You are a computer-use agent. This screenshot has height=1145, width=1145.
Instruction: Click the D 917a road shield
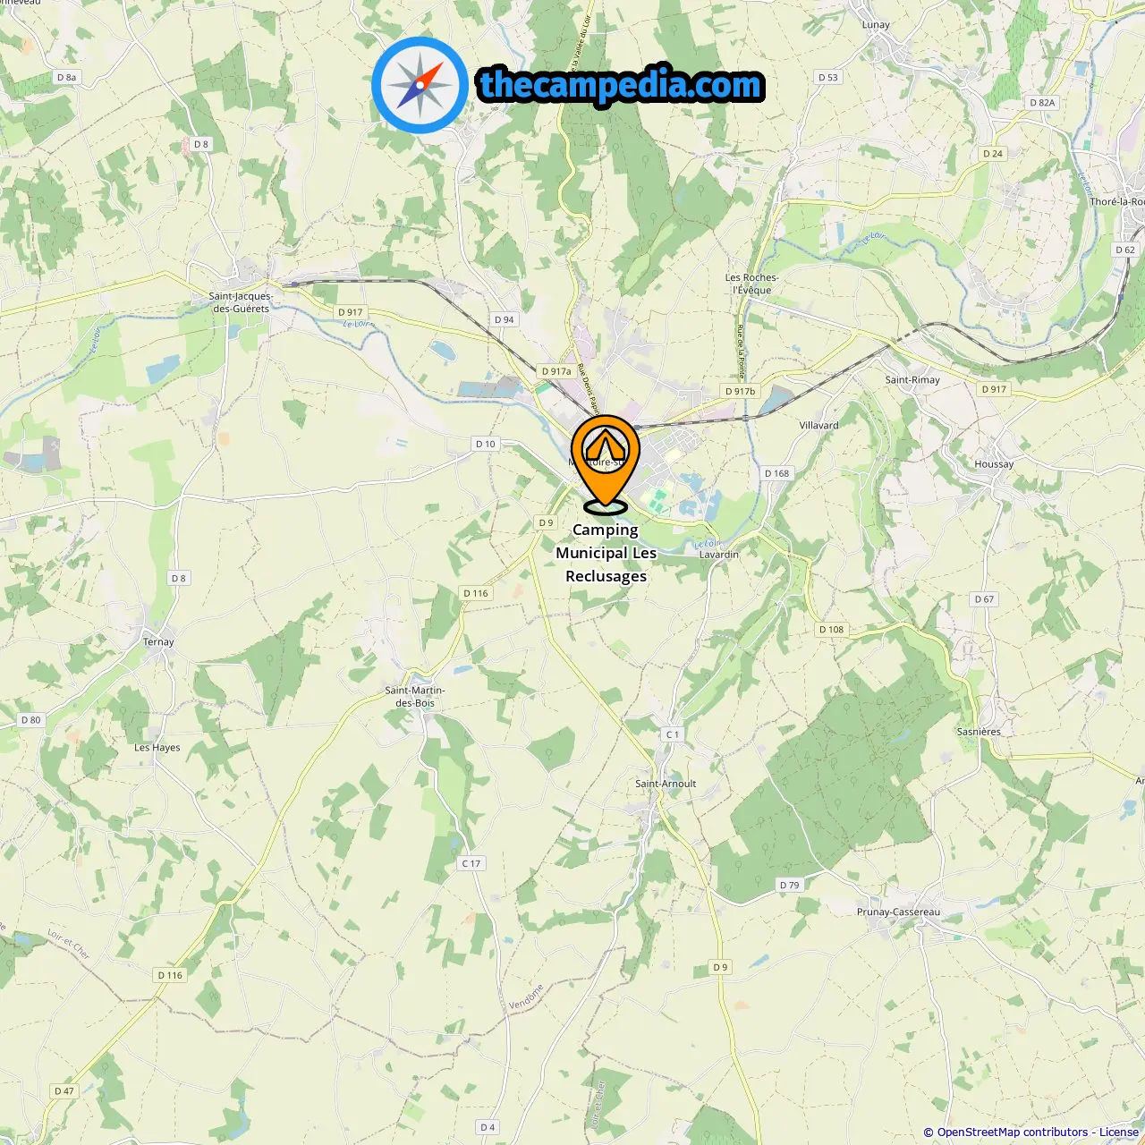(556, 371)
